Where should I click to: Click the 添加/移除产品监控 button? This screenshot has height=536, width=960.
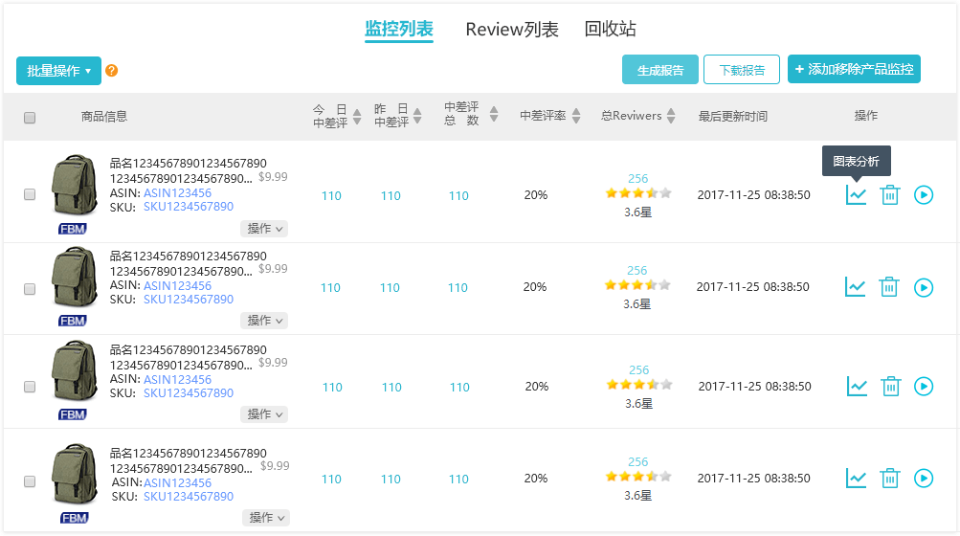pyautogui.click(x=854, y=69)
